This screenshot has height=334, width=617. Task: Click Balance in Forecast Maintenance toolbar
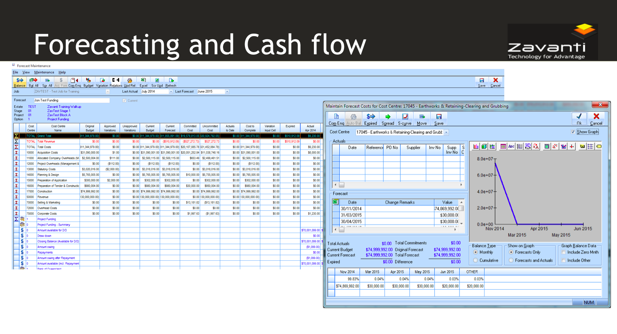click(20, 82)
